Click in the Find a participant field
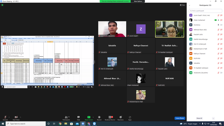This screenshot has height=126, width=224. coord(205,11)
